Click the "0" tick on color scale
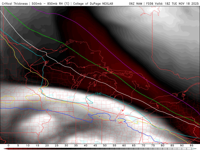This screenshot has height=150, width=200. click(8, 145)
